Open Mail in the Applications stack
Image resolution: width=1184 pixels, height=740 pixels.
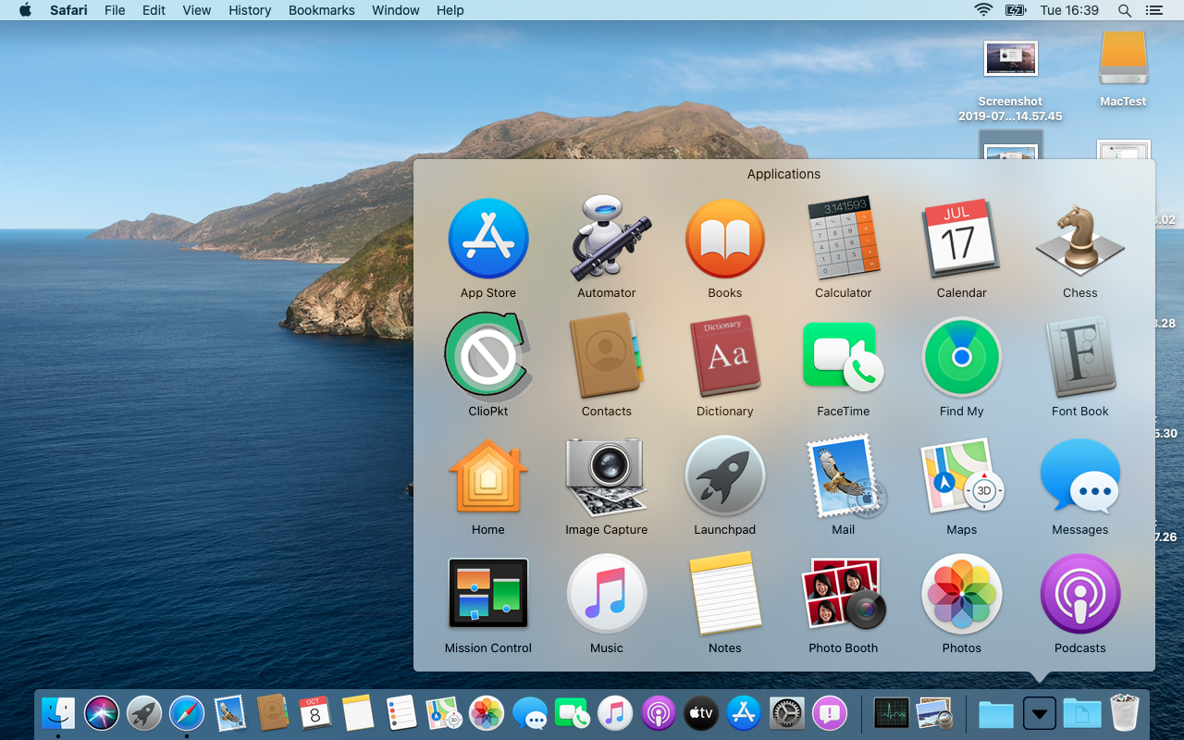pyautogui.click(x=845, y=477)
